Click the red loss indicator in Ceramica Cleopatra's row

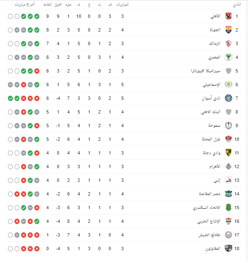(37, 71)
